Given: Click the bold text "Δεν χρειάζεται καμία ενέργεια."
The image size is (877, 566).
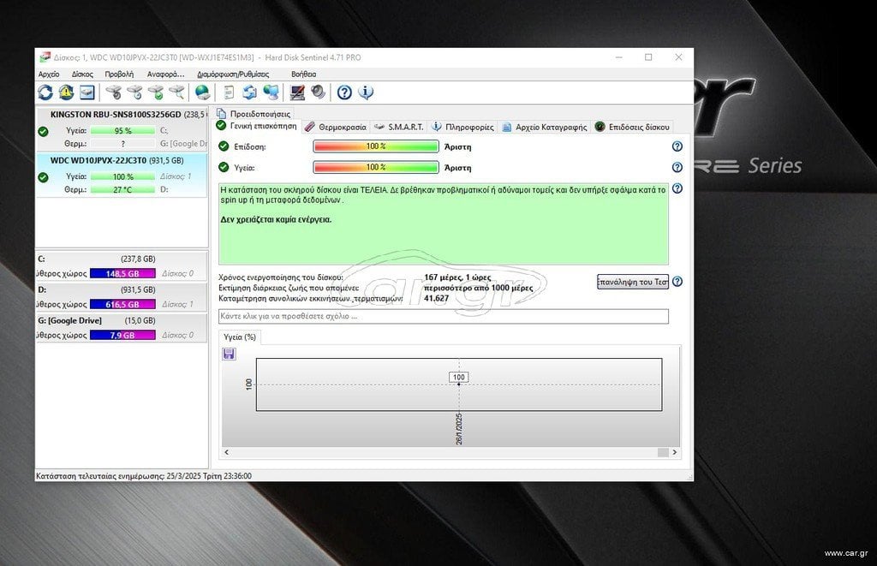Looking at the screenshot, I should pyautogui.click(x=277, y=220).
